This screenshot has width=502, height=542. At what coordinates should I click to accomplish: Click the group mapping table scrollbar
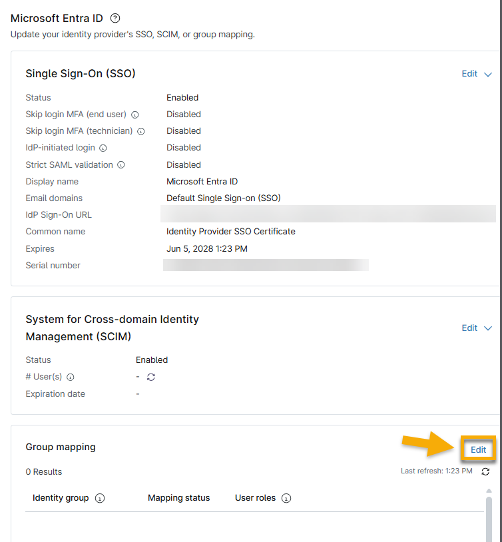click(489, 519)
